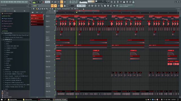Click the song time display
The width and height of the screenshot is (181, 101).
click(x=74, y=2)
